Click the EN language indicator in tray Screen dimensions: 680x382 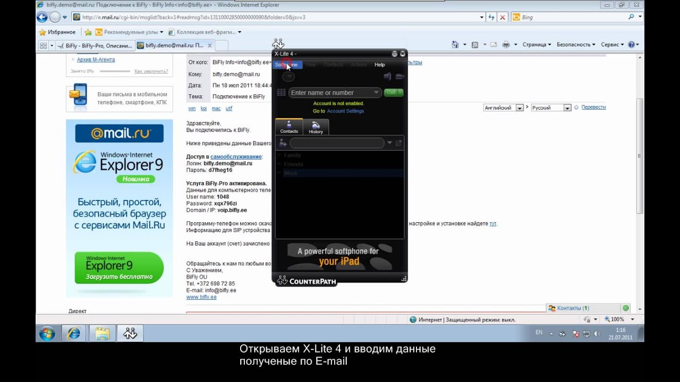point(539,333)
